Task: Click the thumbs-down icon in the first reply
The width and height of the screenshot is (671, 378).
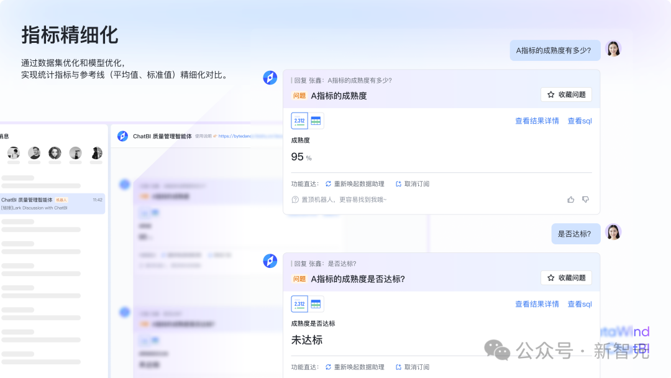Action: click(x=585, y=200)
